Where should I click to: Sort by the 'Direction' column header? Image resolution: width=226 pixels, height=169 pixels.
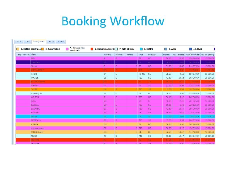(x=155, y=54)
